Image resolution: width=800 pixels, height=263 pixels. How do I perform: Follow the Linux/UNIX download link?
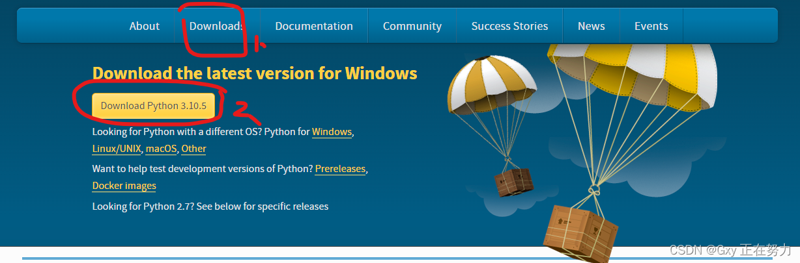[x=117, y=149]
